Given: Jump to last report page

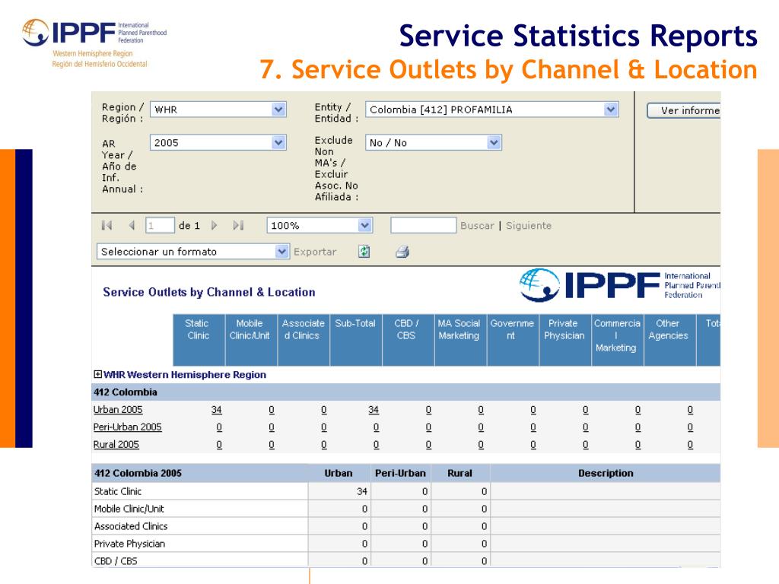Looking at the screenshot, I should click(238, 225).
